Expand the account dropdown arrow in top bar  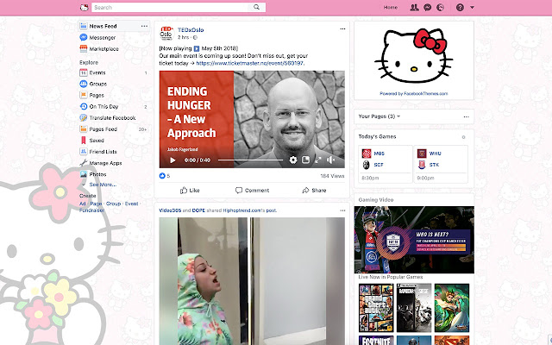click(x=472, y=8)
